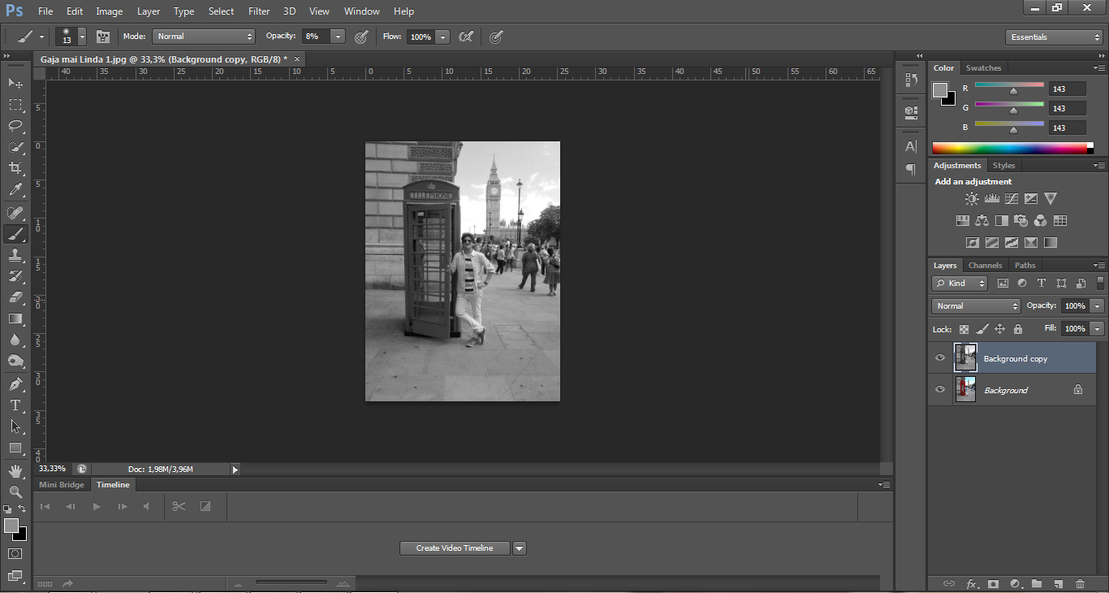The image size is (1109, 593).
Task: Open the Select menu
Action: tap(221, 11)
